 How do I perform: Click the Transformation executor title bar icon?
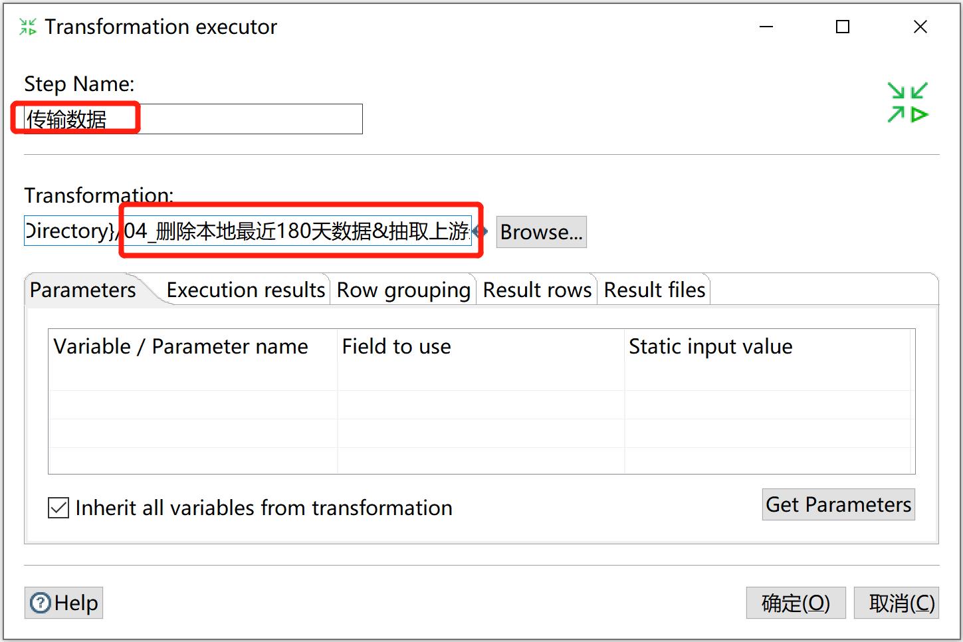tap(28, 27)
